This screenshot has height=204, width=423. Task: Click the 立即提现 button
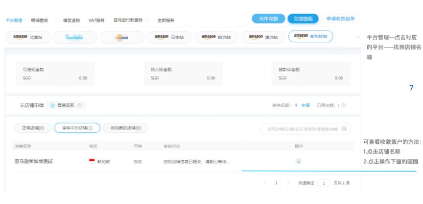[x=303, y=19]
